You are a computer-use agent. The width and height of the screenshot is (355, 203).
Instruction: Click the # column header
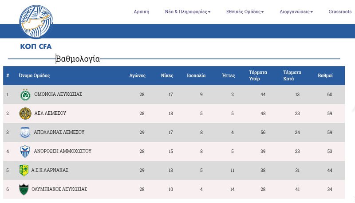click(8, 75)
